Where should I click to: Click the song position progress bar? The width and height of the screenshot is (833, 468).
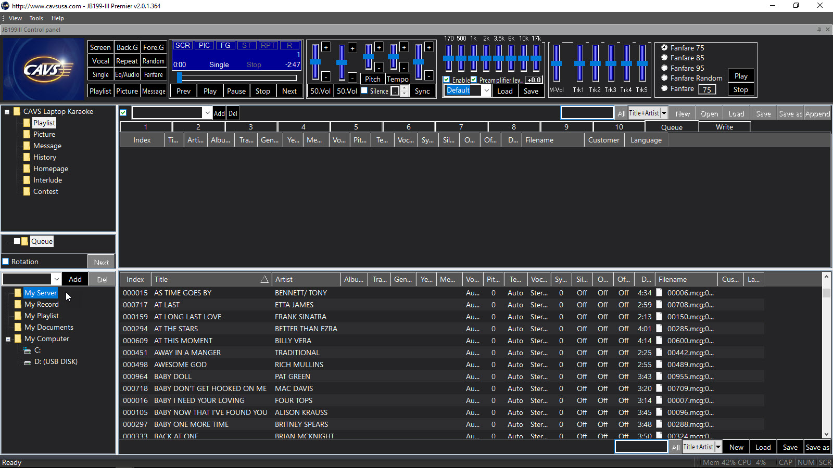click(x=237, y=78)
